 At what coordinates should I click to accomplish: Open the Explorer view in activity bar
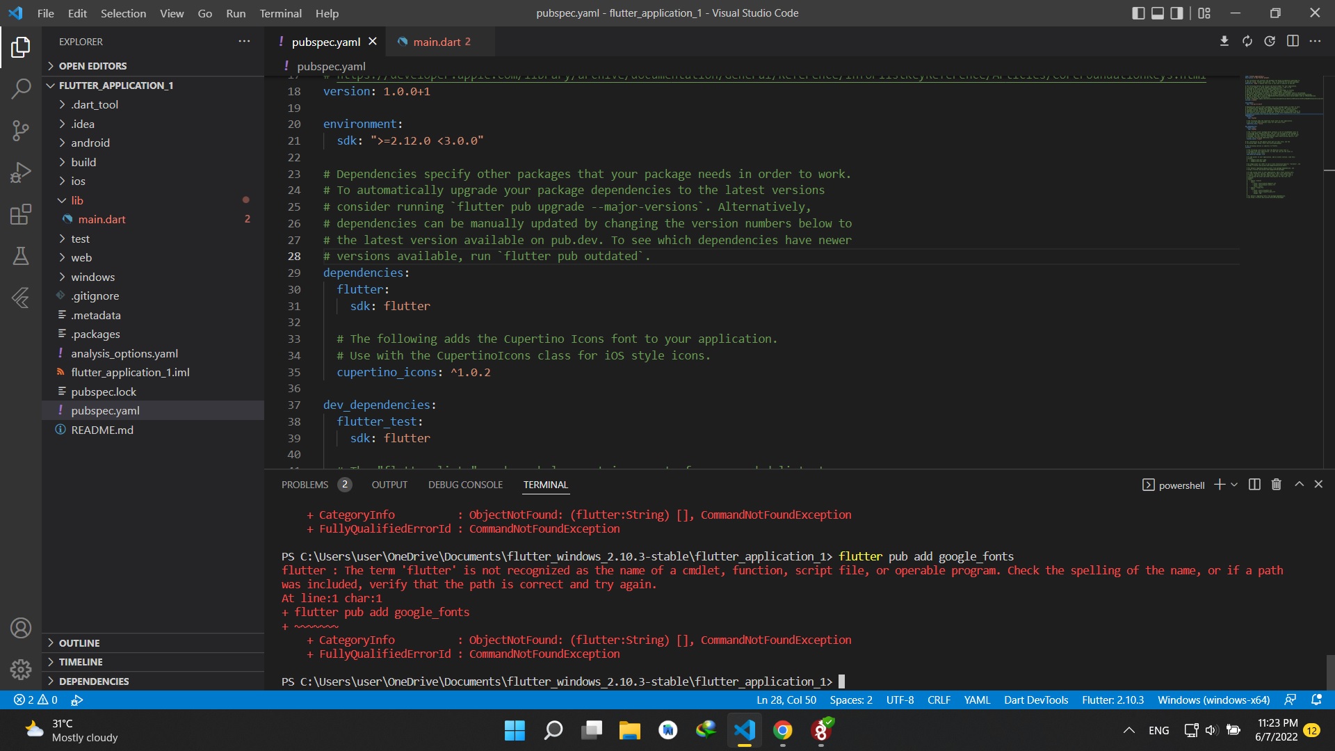21,47
